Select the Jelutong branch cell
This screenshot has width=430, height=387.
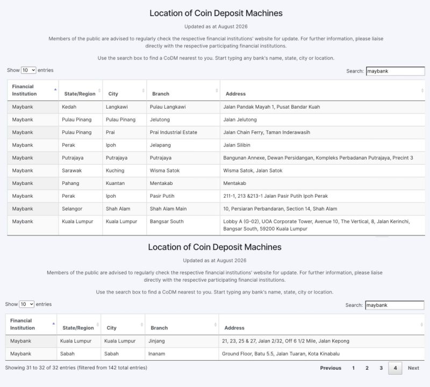pos(183,119)
